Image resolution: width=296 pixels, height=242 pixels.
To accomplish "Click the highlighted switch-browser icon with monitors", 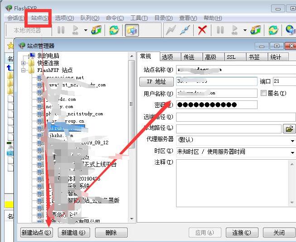I will point(131,30).
